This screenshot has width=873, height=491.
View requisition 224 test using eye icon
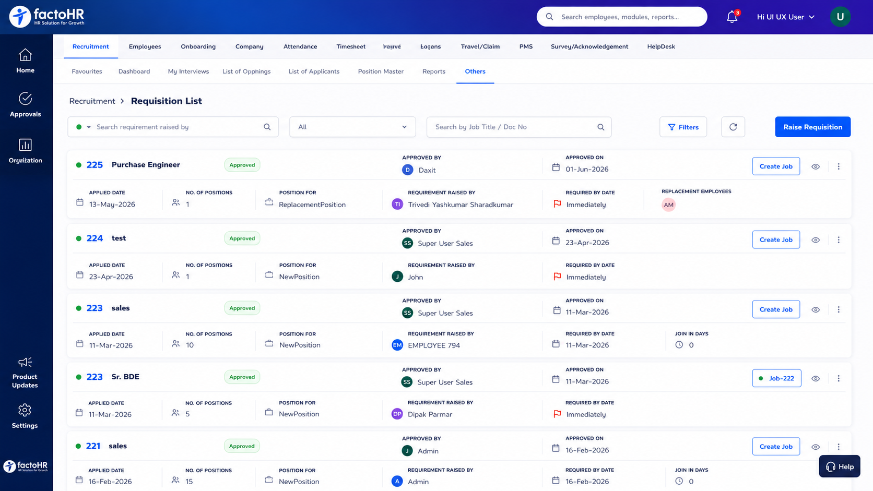click(x=816, y=240)
